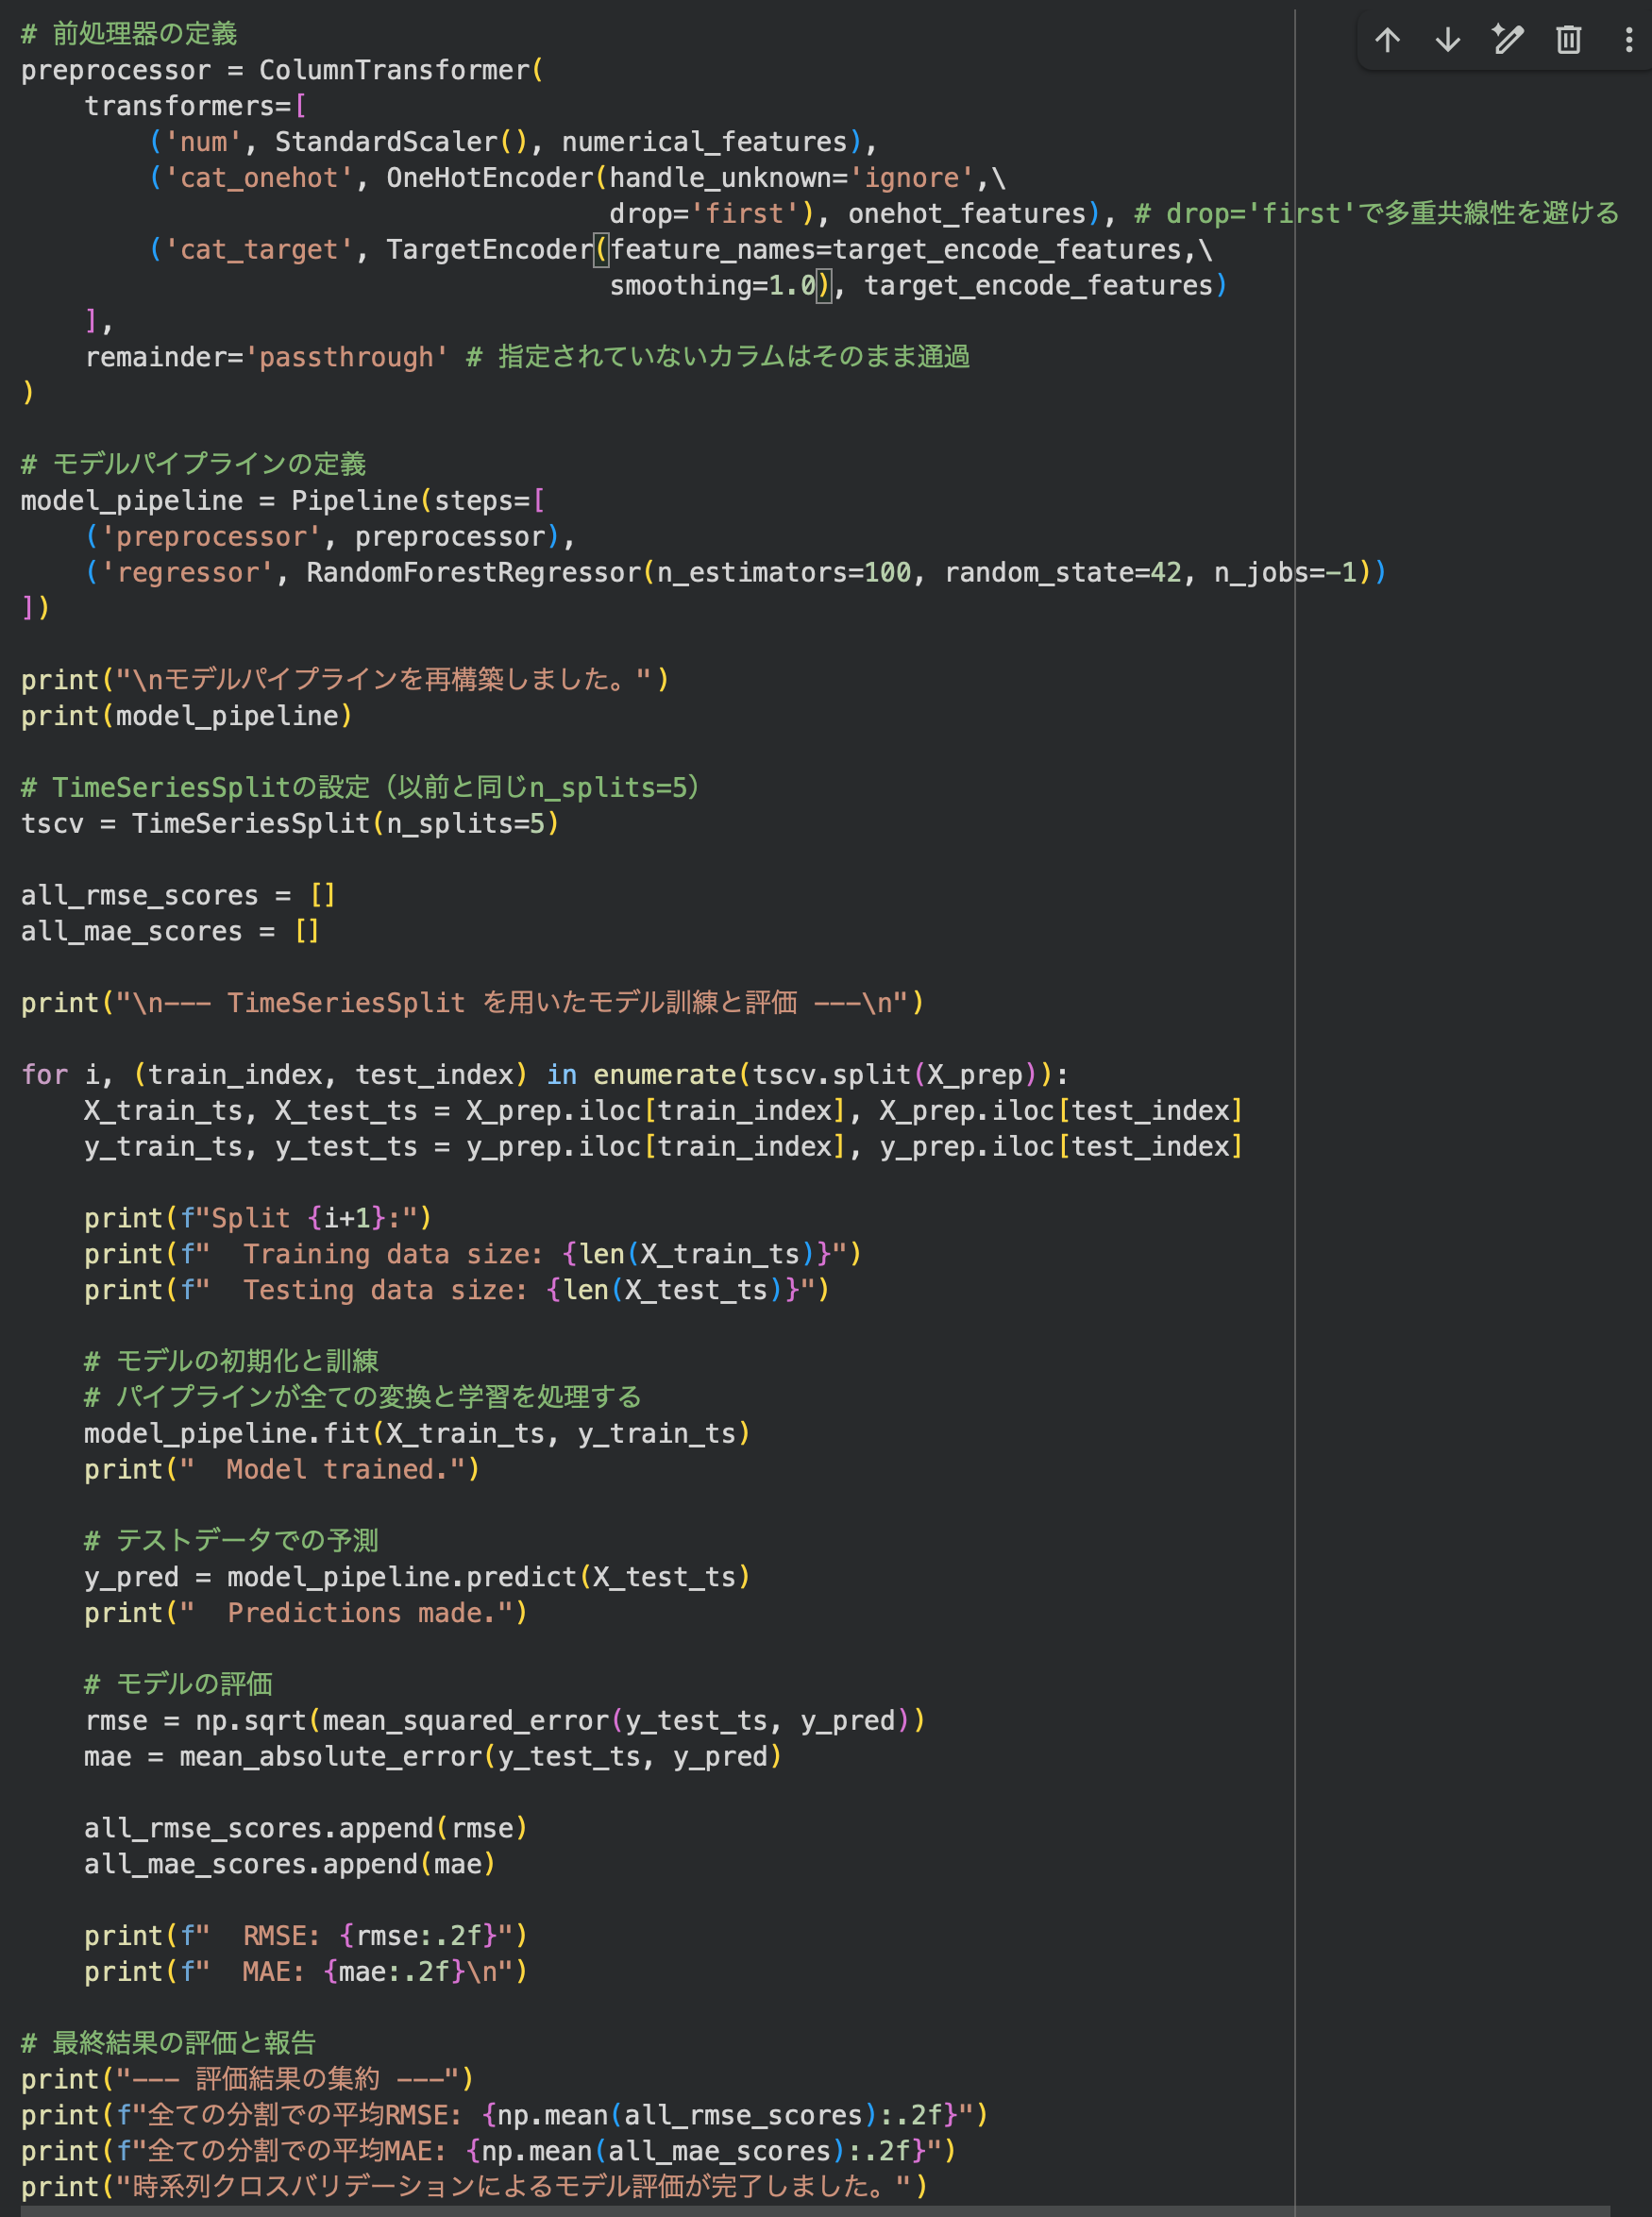Screen dimensions: 1652x2217
Task: Open the AI edit magic pencil tool
Action: click(x=1507, y=40)
